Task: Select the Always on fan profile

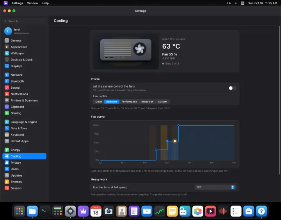Action: [x=147, y=102]
